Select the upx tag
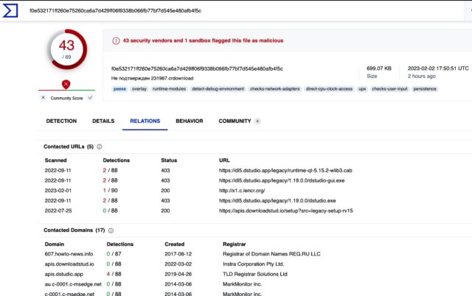Screen dimensions: 472x296 [362, 88]
